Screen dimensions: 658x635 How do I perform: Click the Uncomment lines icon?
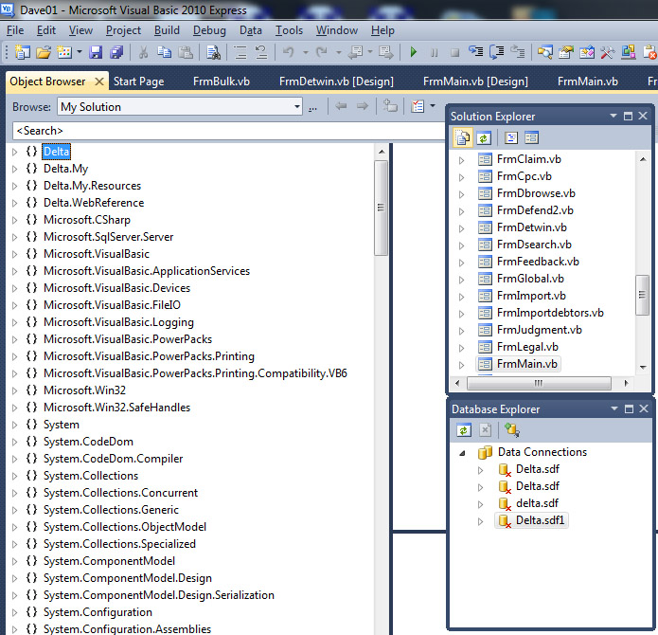pos(261,52)
